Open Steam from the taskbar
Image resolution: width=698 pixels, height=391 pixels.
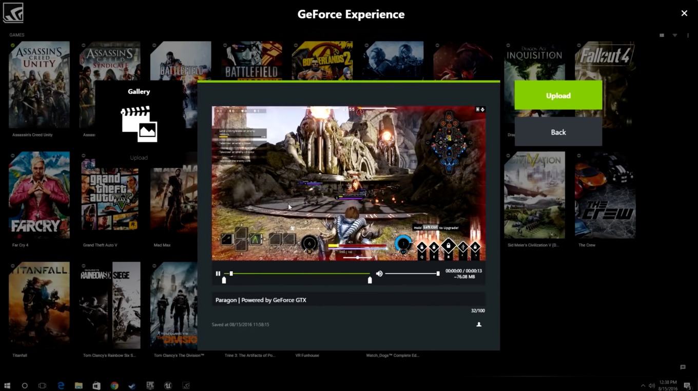132,385
